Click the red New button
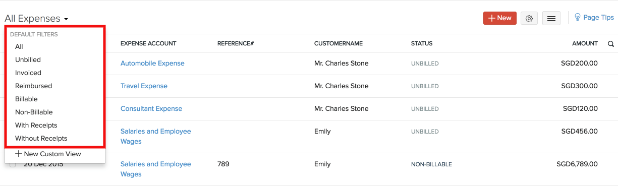This screenshot has width=618, height=187. (x=499, y=18)
